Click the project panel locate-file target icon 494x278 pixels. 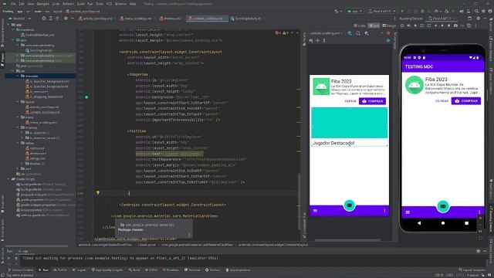(44, 19)
